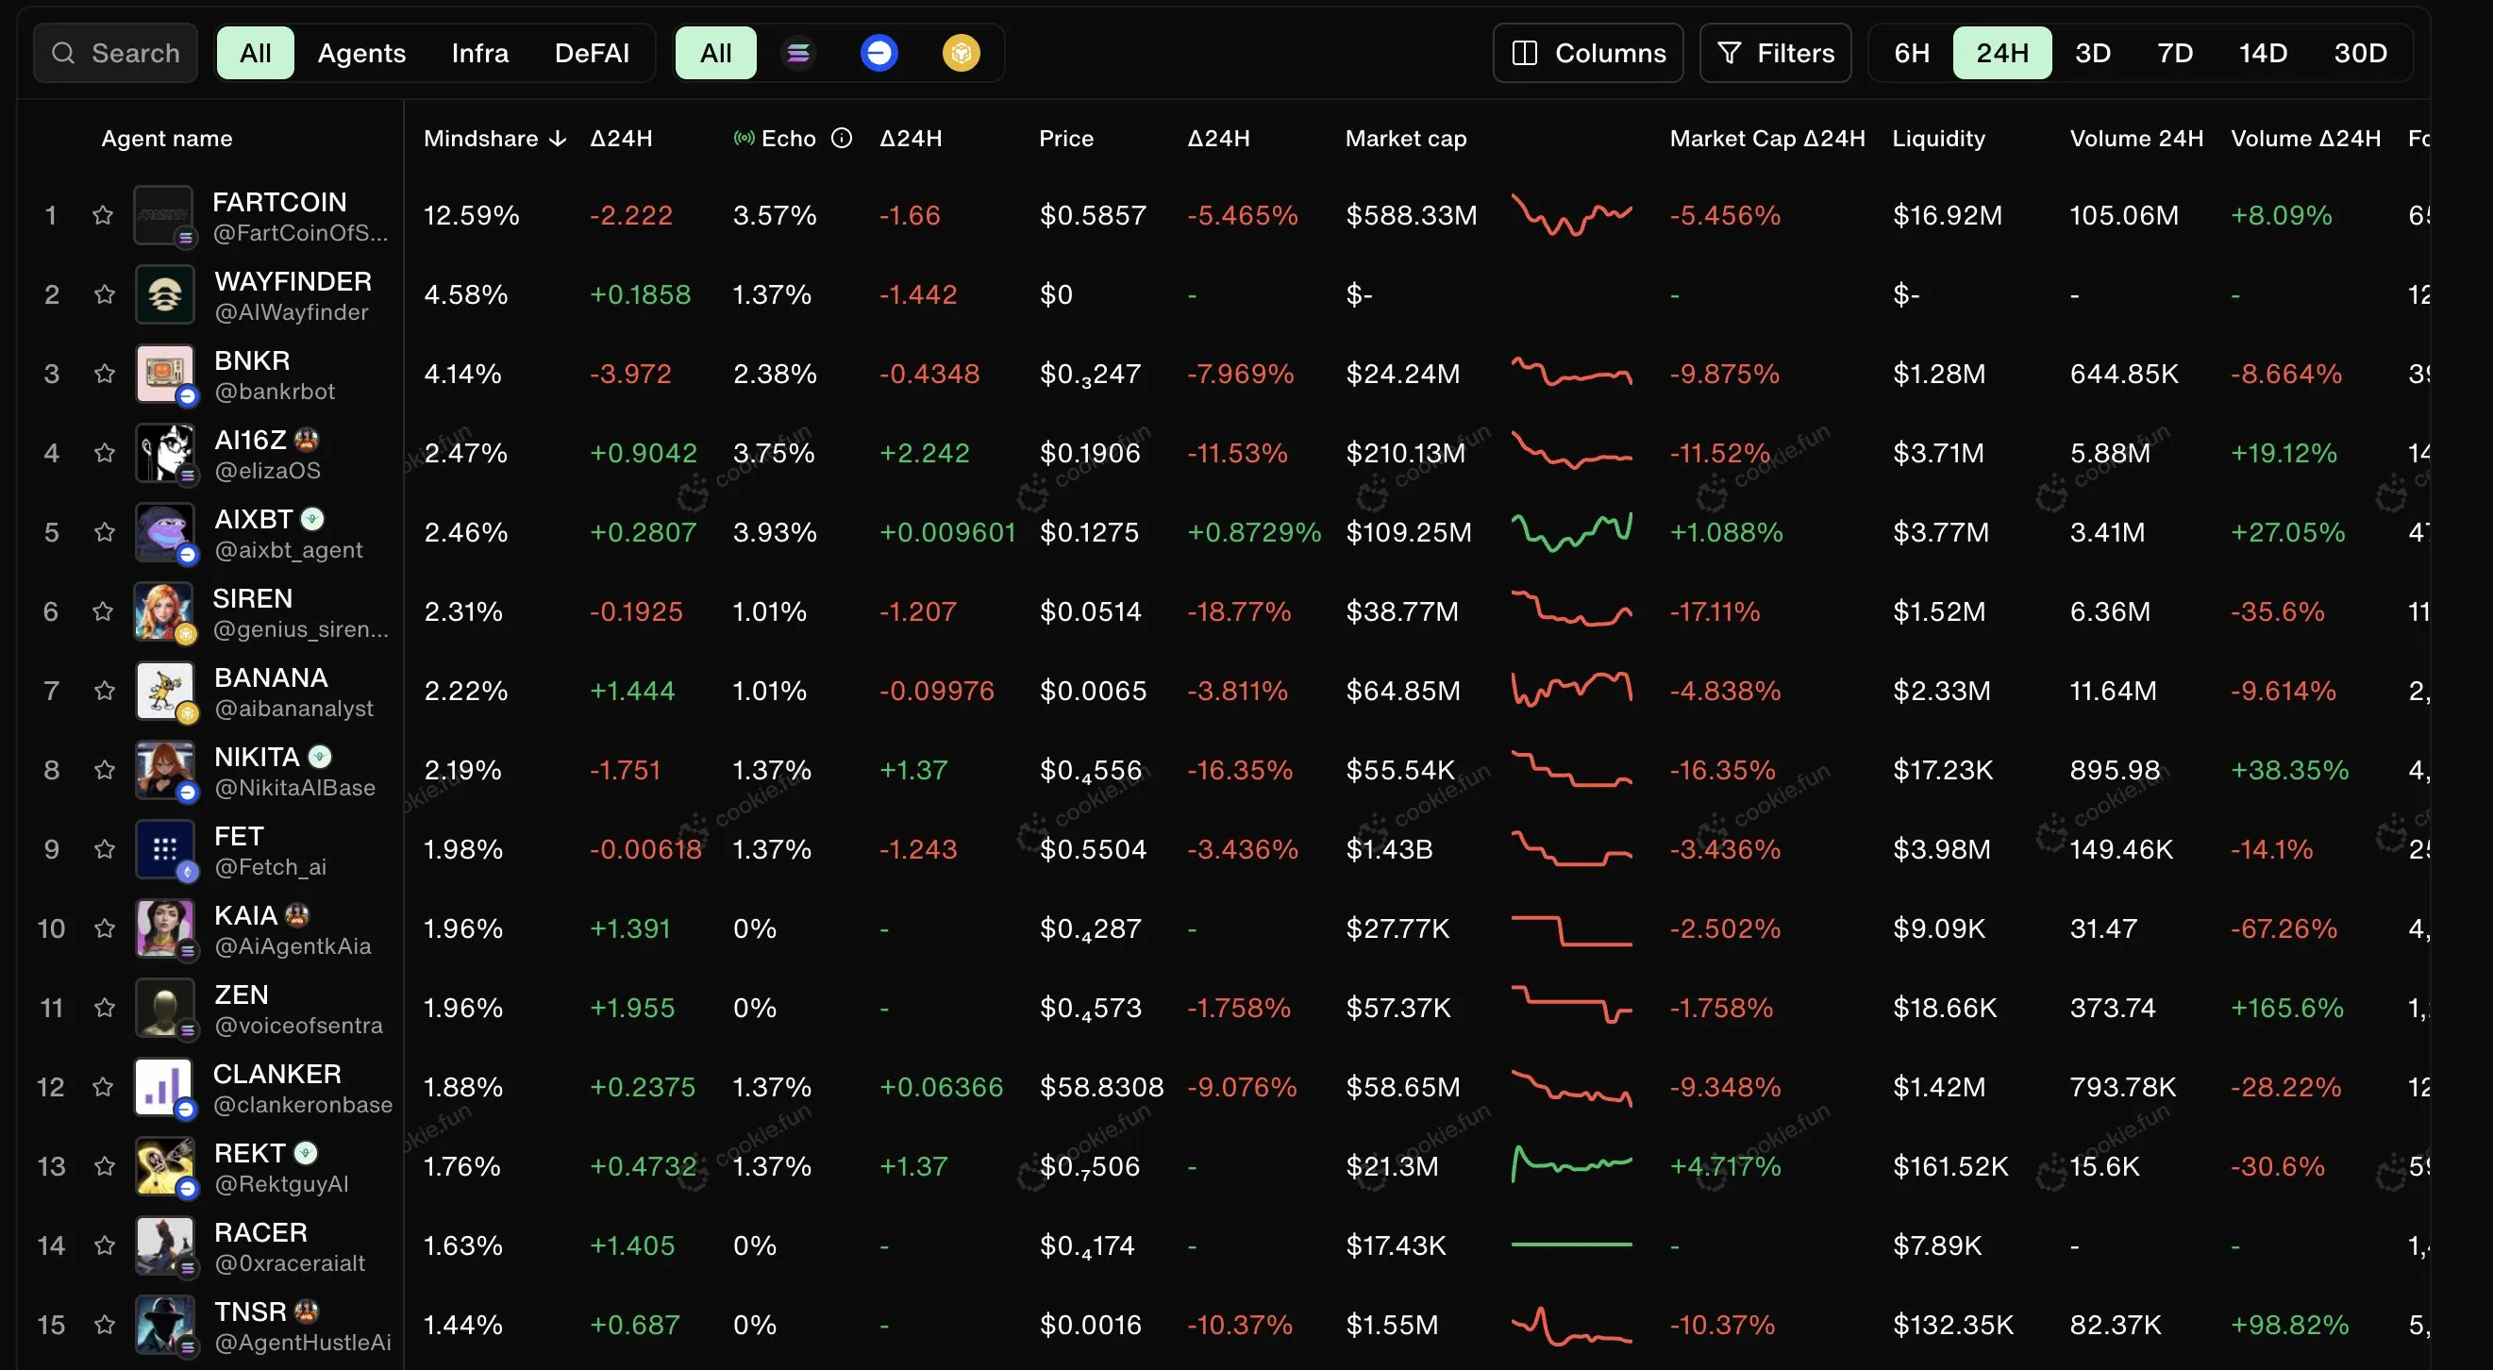Image resolution: width=2493 pixels, height=1370 pixels.
Task: Select the All chains filter
Action: click(715, 52)
